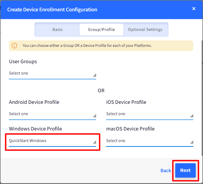Click the macOS Device Profile triangle arrow
This screenshot has width=203, height=184.
pyautogui.click(x=191, y=142)
